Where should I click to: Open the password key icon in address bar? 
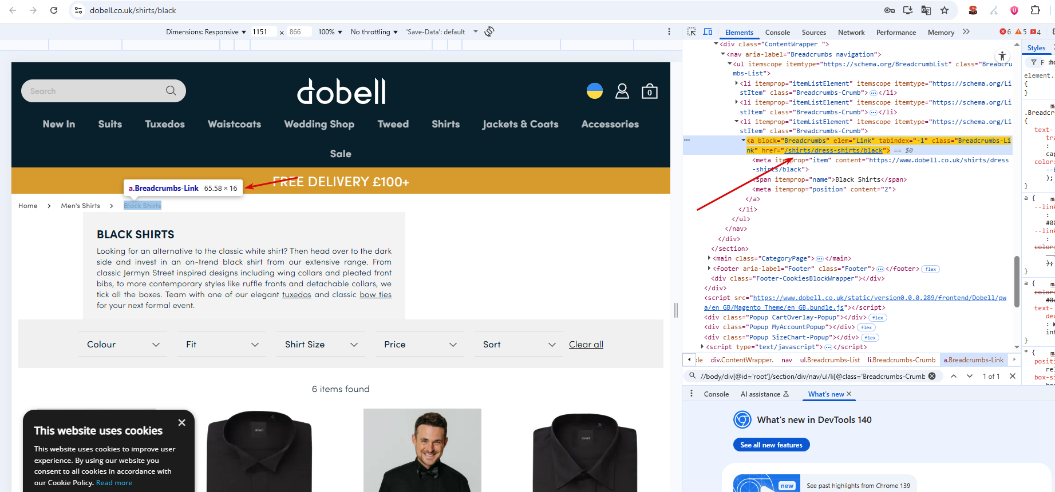pos(890,10)
